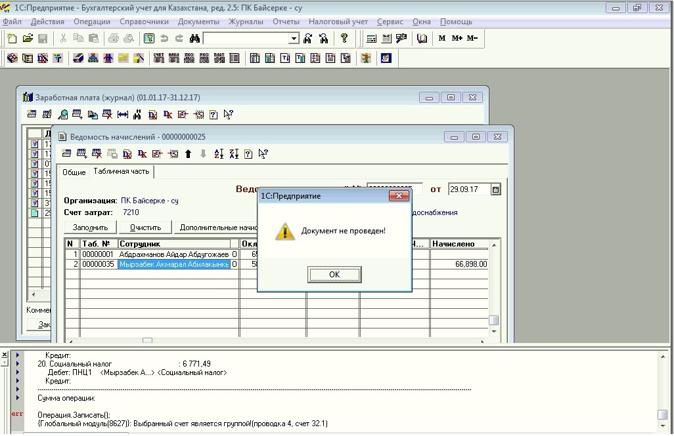Open the calculator from main toolbar
This screenshot has width=674, height=436.
371,39
